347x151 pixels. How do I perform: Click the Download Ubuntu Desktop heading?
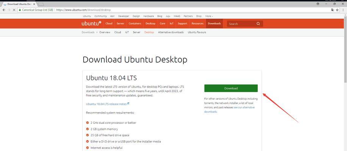[x=135, y=60]
